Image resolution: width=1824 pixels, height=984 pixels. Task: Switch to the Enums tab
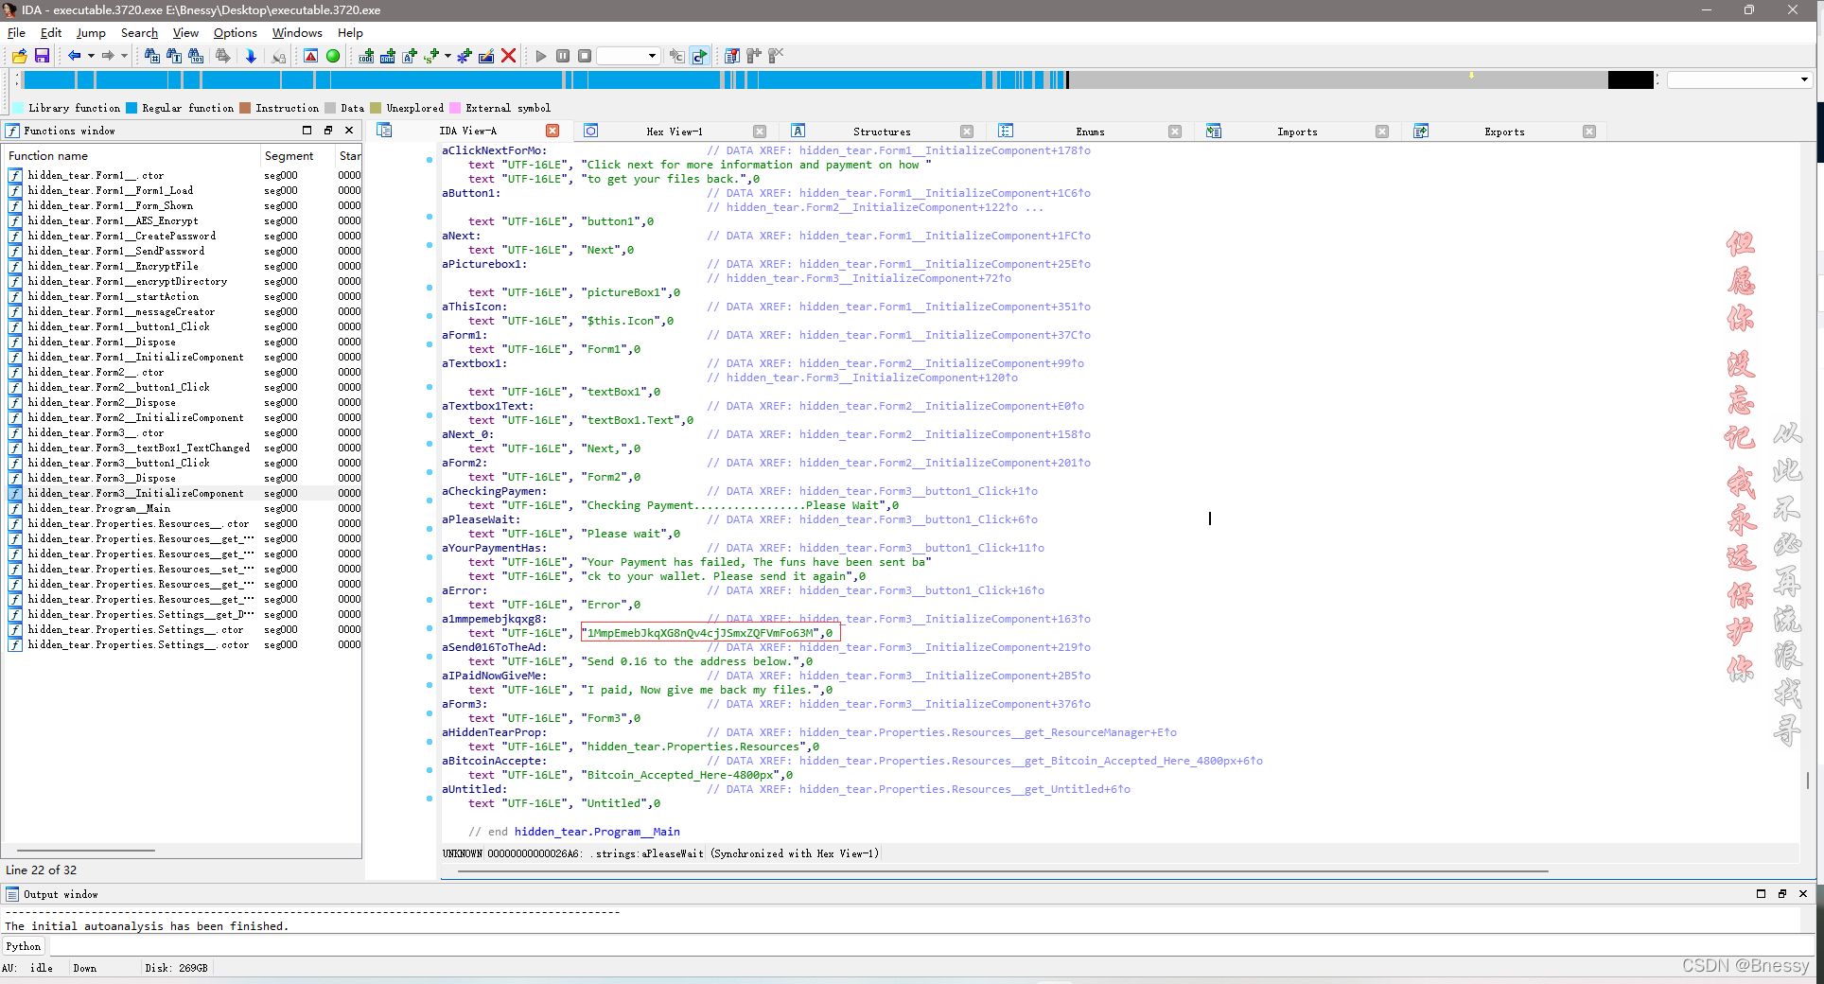[x=1090, y=132]
